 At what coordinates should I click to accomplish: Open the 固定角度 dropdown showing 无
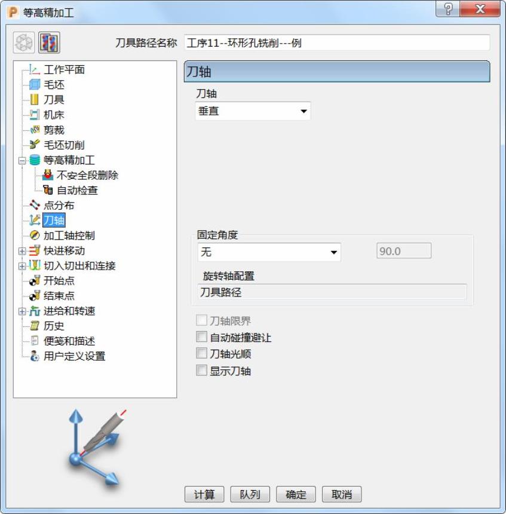point(269,252)
